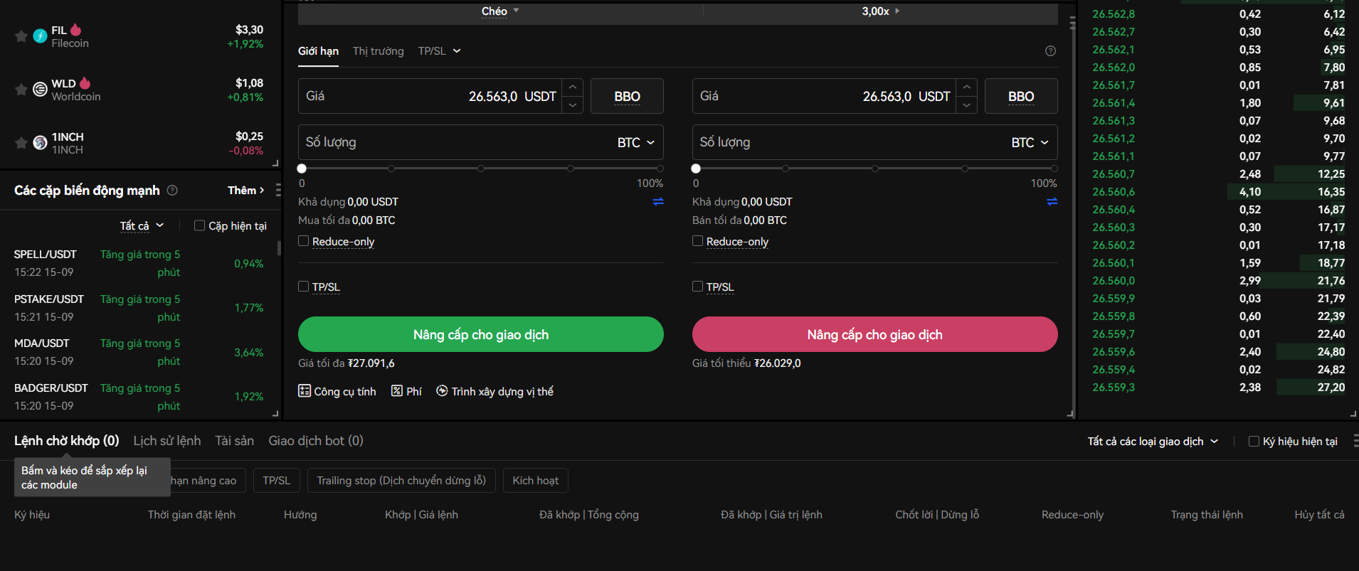Decrease buy price with down arrow
Screen dimensions: 1359x571
pyautogui.click(x=573, y=105)
